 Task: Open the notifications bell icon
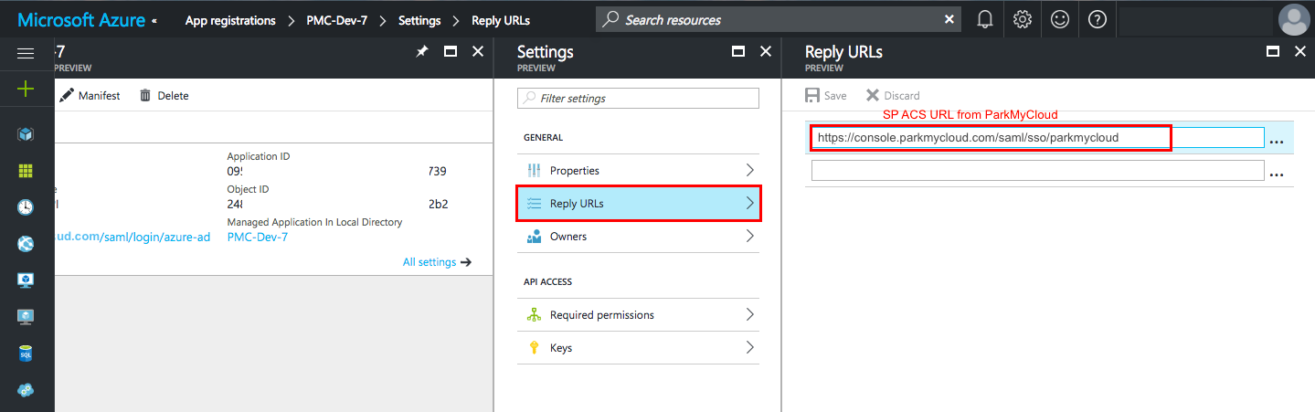click(985, 19)
